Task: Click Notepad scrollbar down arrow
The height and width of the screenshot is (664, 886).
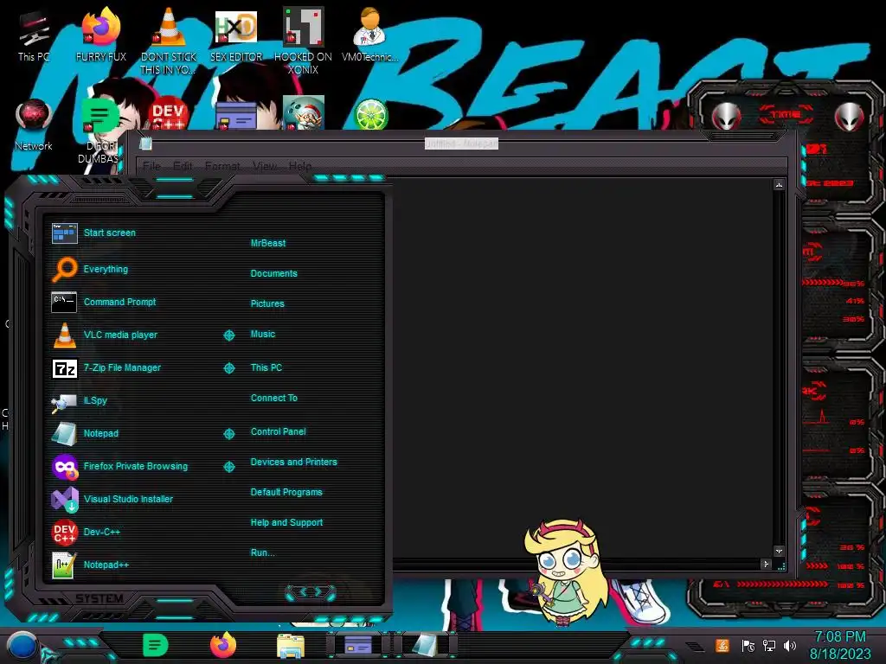Action: tap(780, 551)
